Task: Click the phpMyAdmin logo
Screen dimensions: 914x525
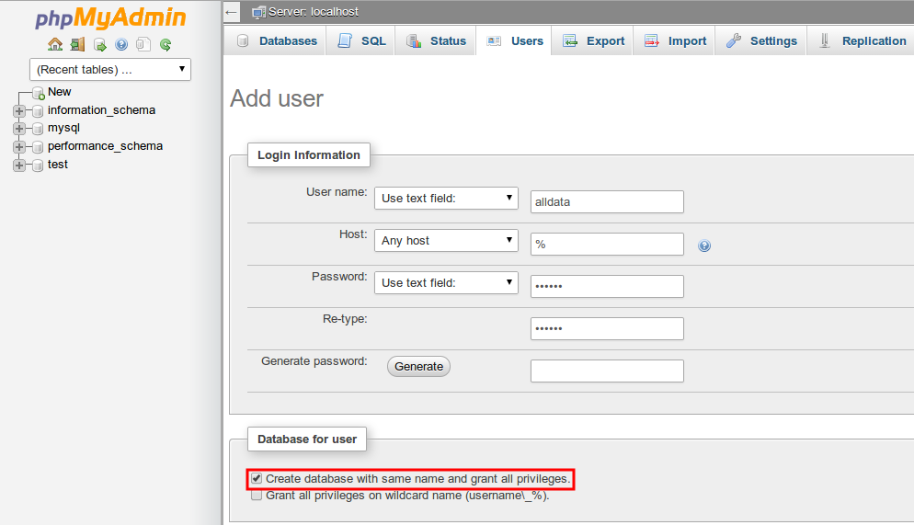Action: (110, 17)
